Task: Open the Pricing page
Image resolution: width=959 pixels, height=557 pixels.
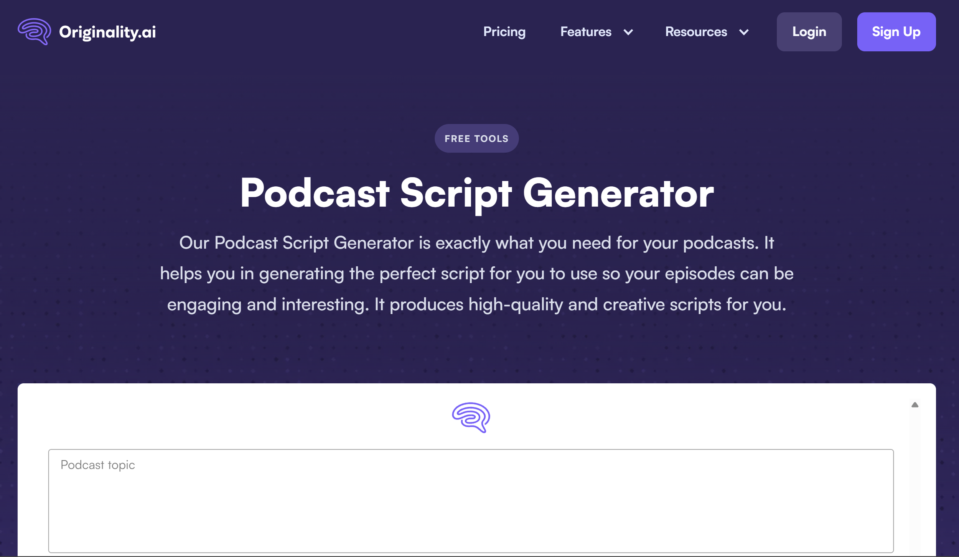Action: click(x=504, y=32)
